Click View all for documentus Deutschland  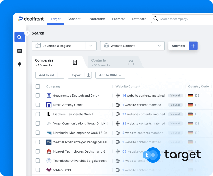(175, 96)
